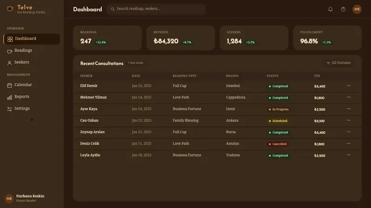Click Completed badge in Elif Demir row
Image resolution: width=371 pixels, height=208 pixels.
click(x=278, y=86)
